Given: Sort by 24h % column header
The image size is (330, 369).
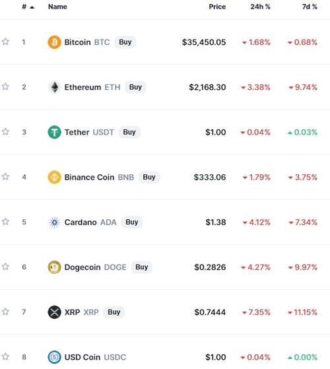Looking at the screenshot, I should [260, 7].
